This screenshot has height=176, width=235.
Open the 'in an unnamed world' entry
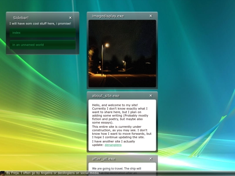point(43,45)
